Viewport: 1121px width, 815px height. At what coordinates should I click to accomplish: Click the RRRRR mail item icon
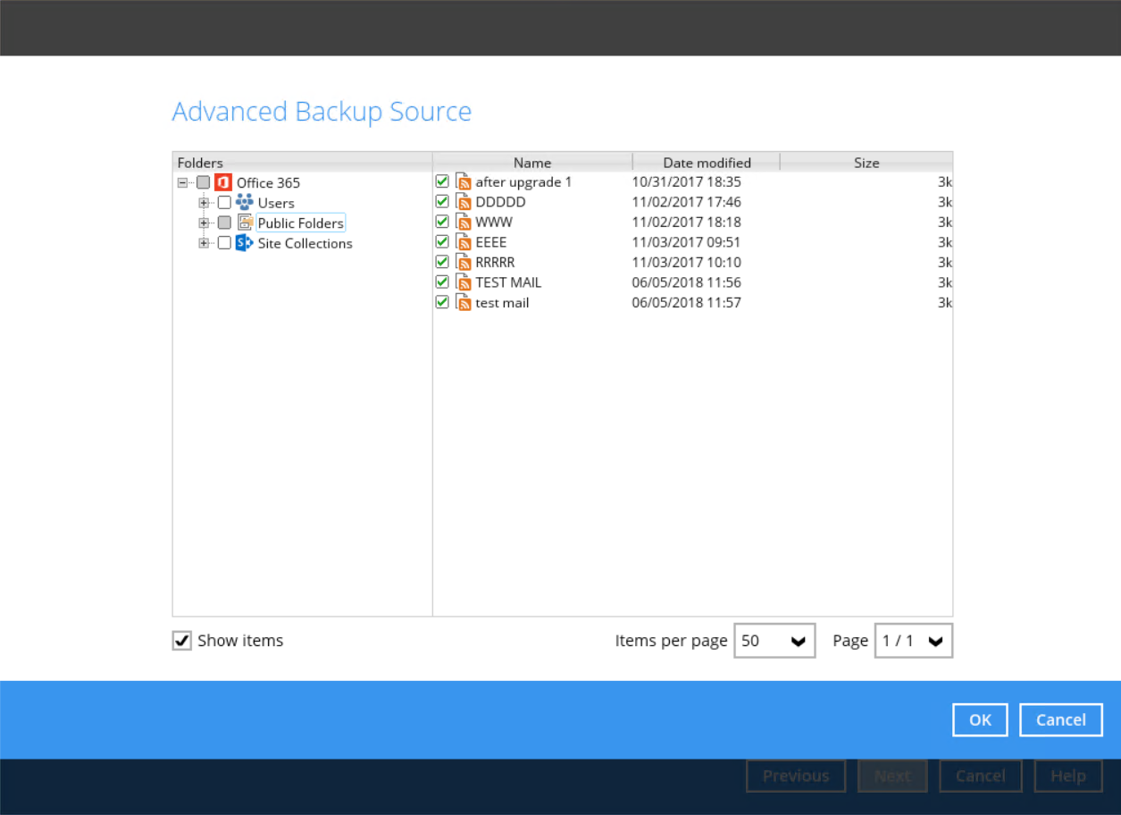tap(463, 262)
